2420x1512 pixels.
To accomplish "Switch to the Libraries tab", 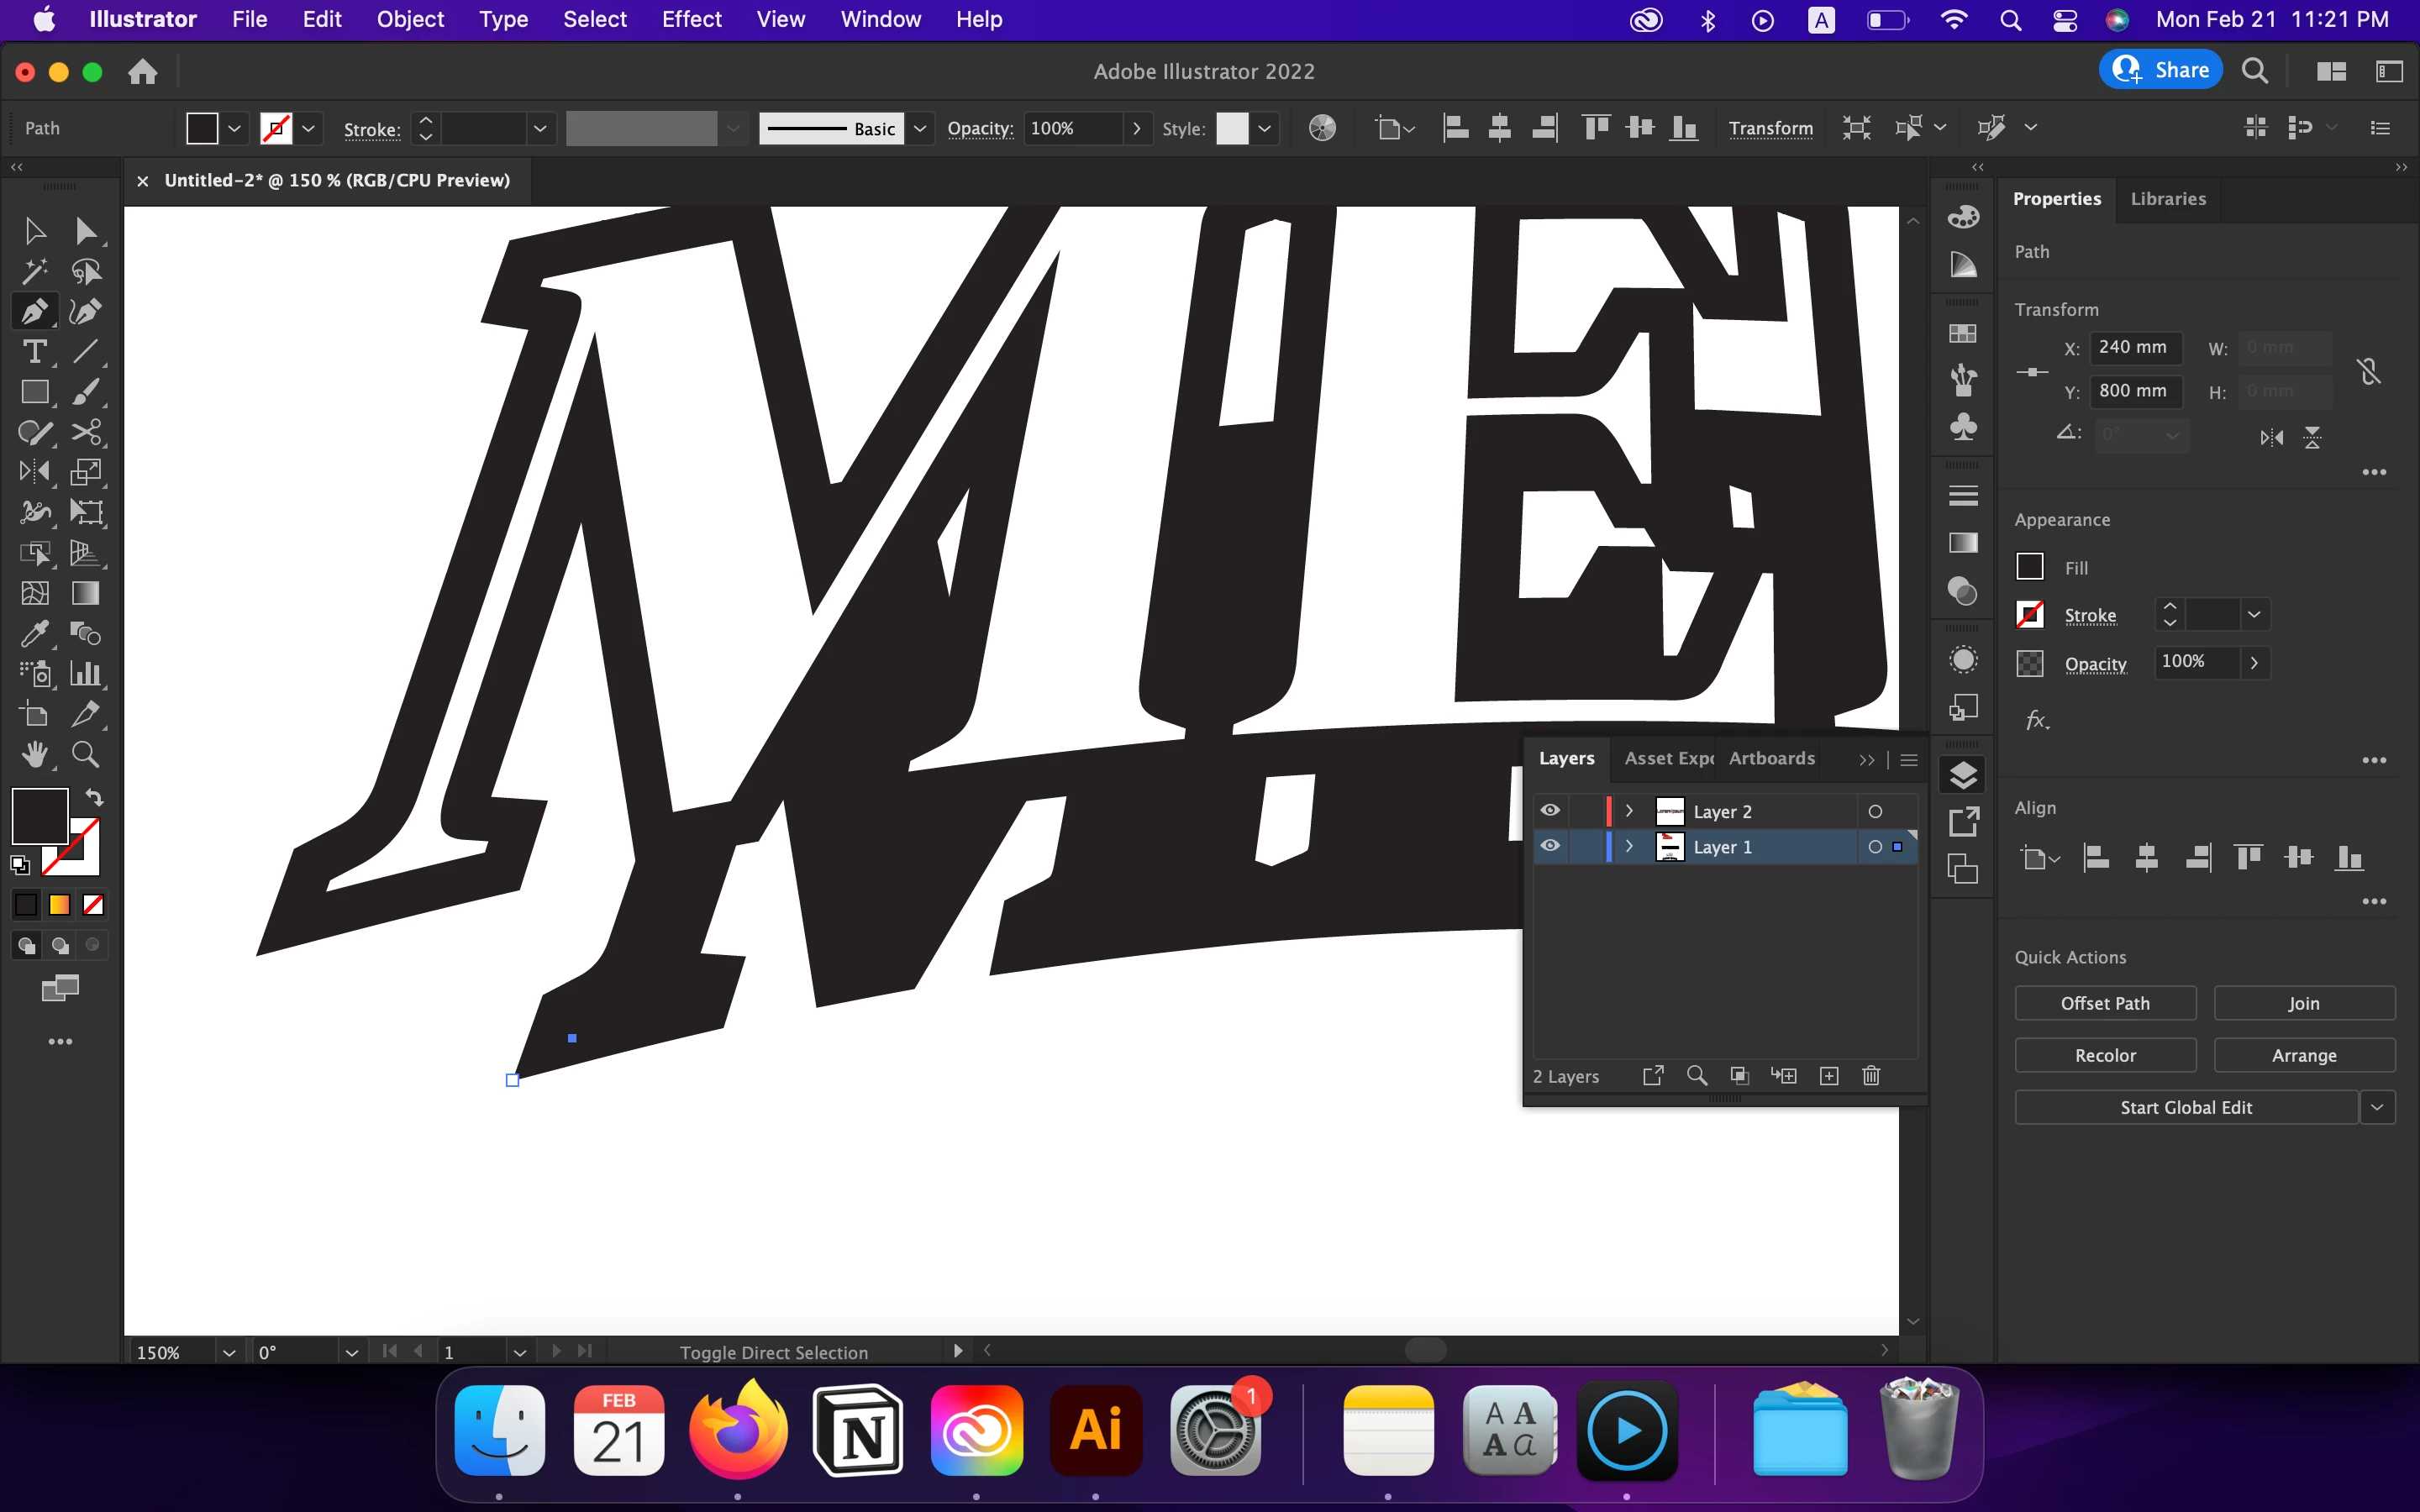I will pos(2167,198).
